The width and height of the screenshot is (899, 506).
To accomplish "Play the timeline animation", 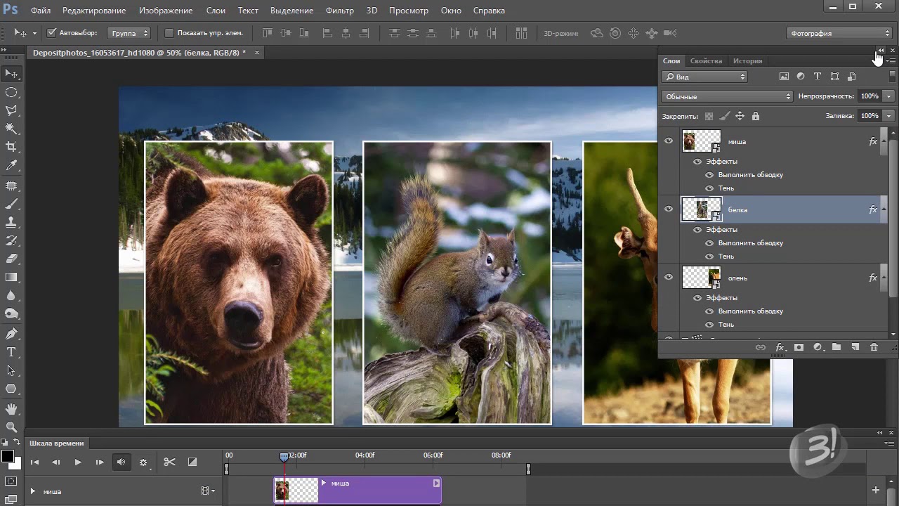I will coord(78,462).
